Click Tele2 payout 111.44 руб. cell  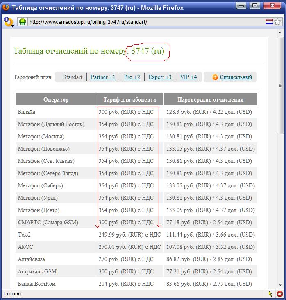tap(211, 235)
